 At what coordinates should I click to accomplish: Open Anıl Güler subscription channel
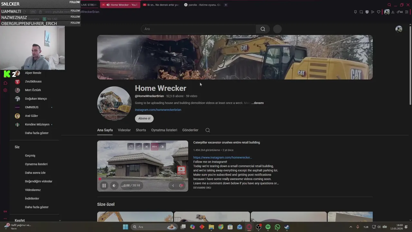tap(32, 116)
